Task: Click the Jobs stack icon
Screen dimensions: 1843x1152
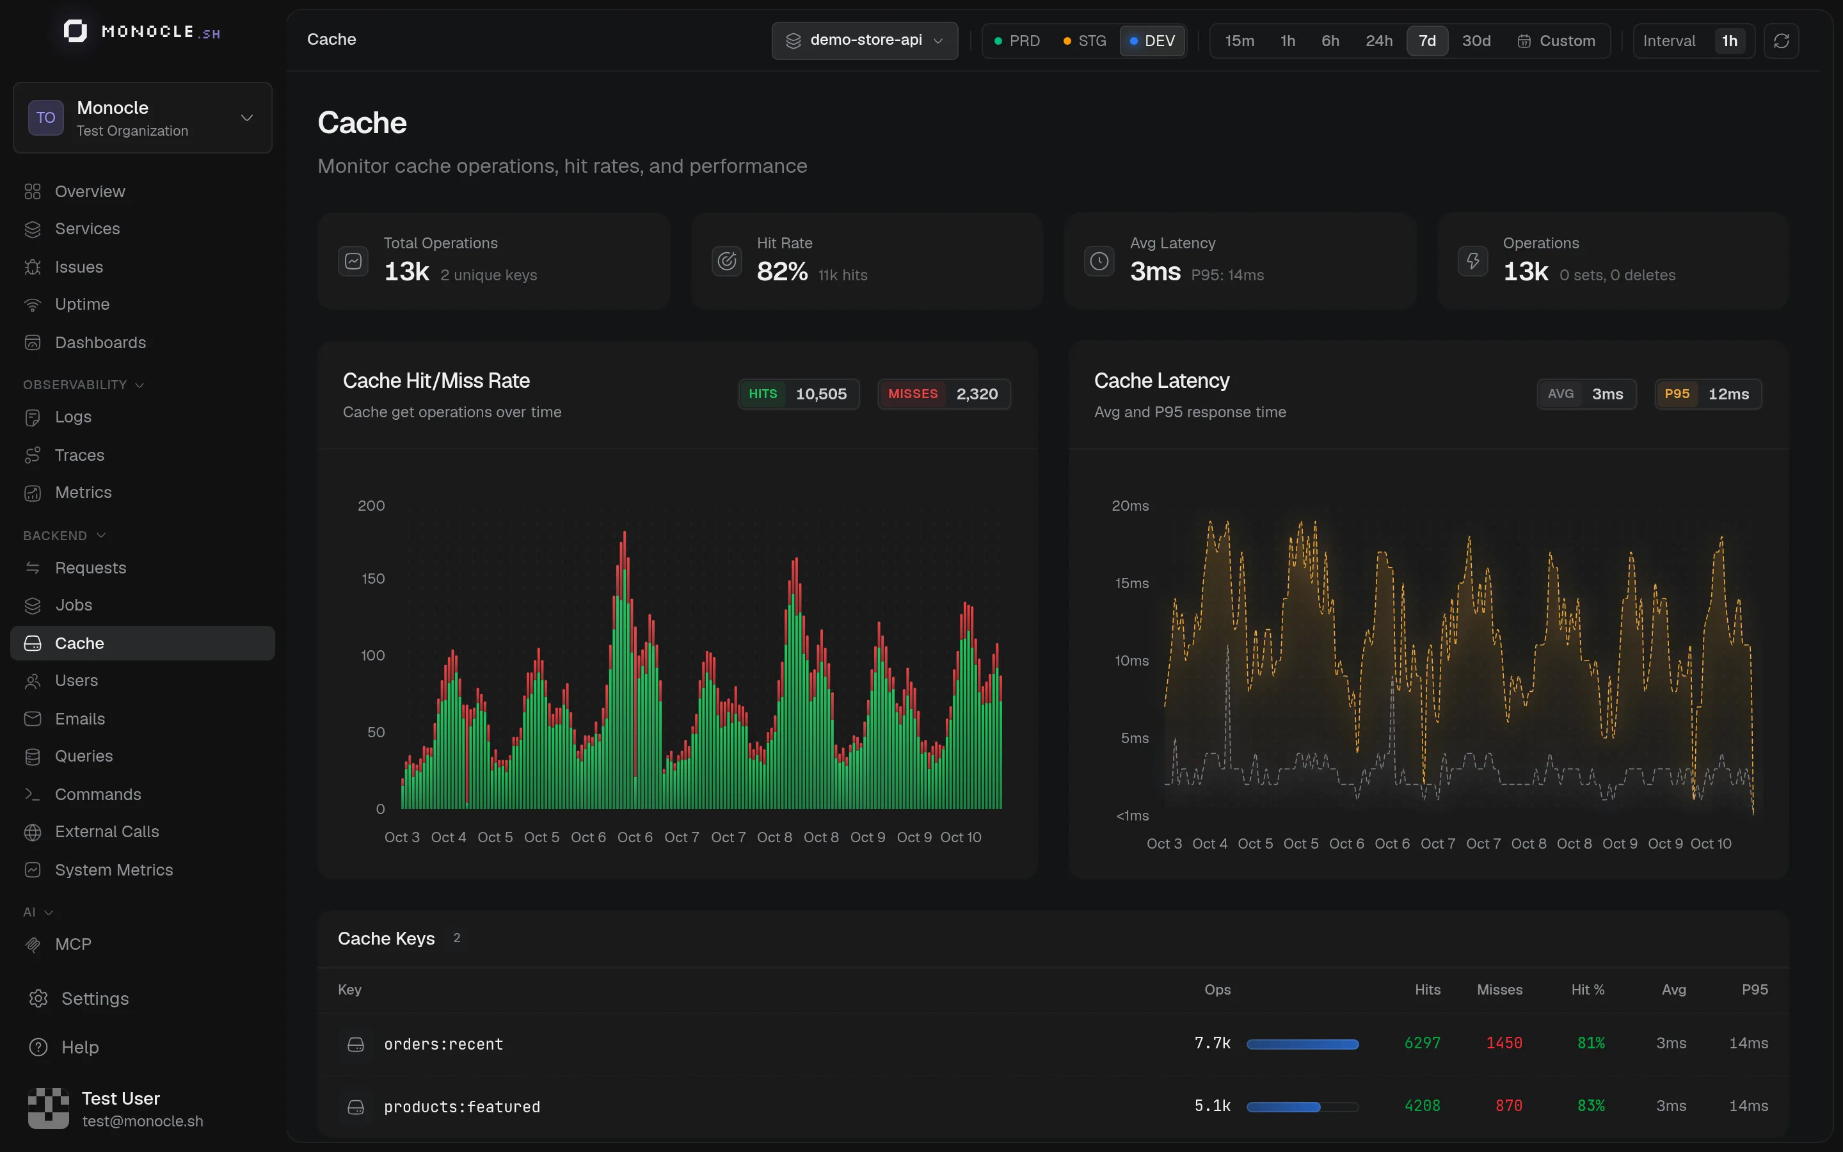Action: tap(32, 605)
